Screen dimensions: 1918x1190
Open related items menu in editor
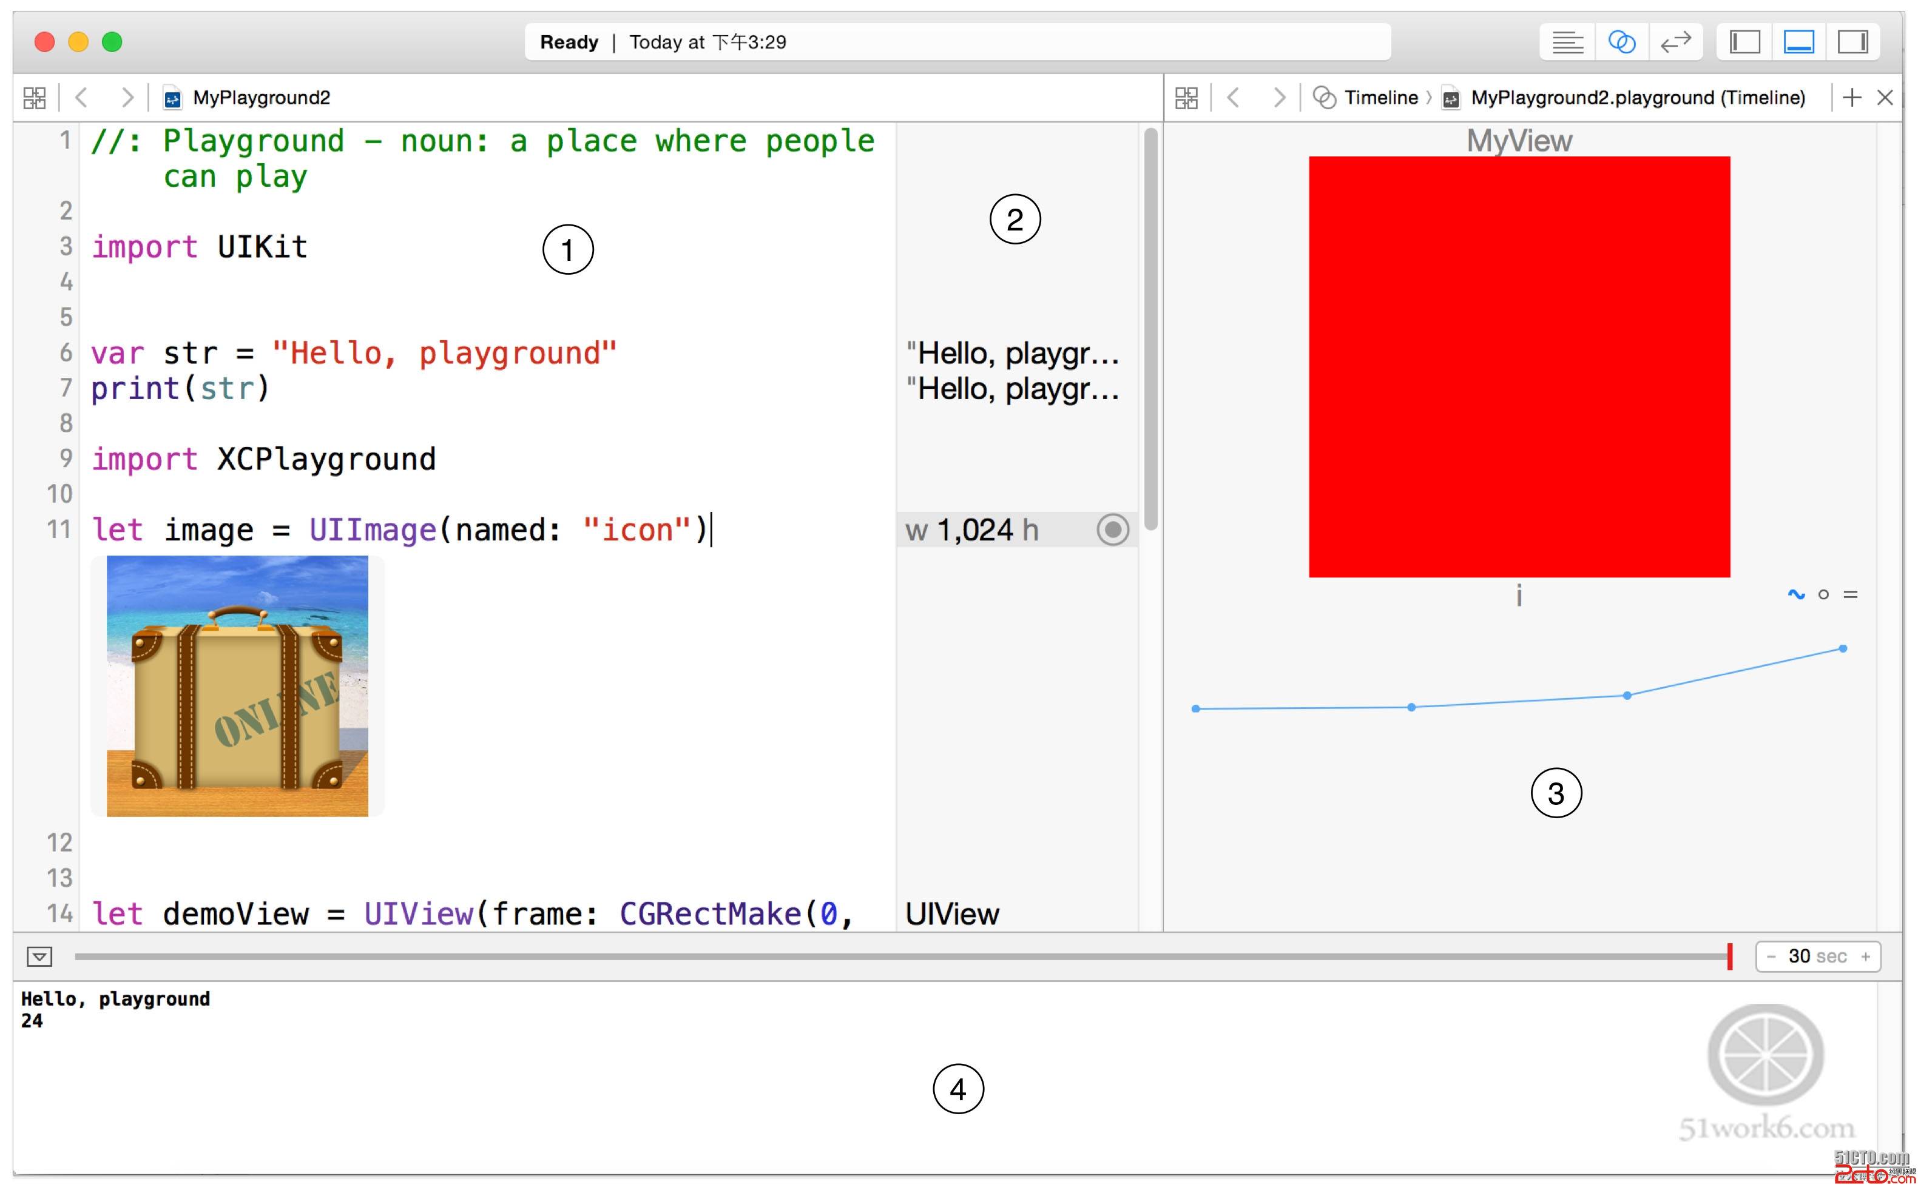35,98
